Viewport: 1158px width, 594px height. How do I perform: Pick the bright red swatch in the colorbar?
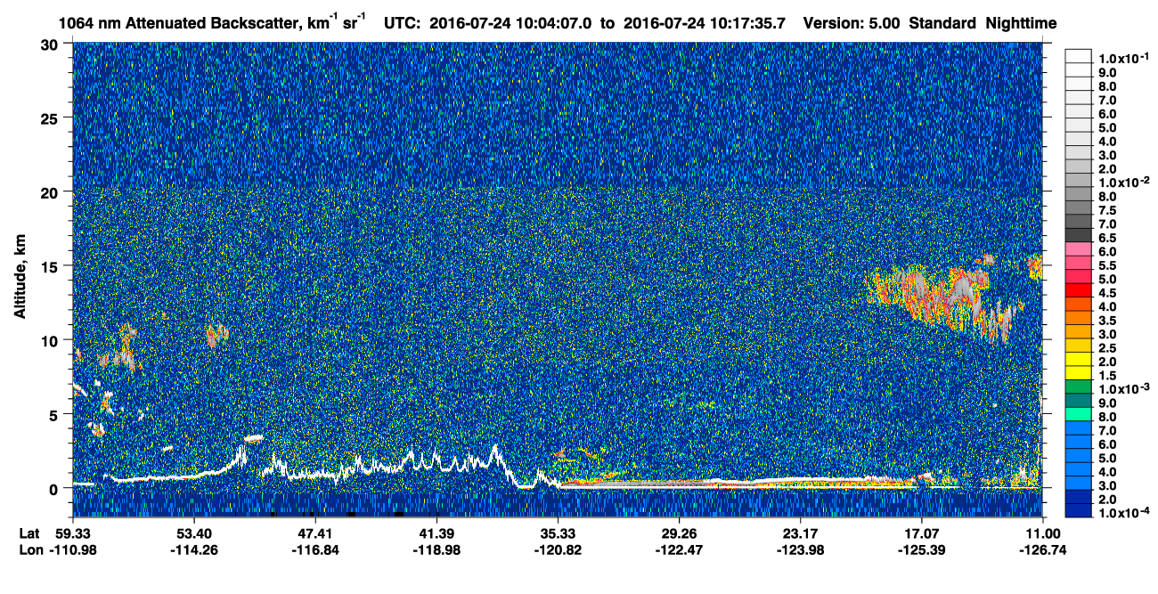(1078, 290)
